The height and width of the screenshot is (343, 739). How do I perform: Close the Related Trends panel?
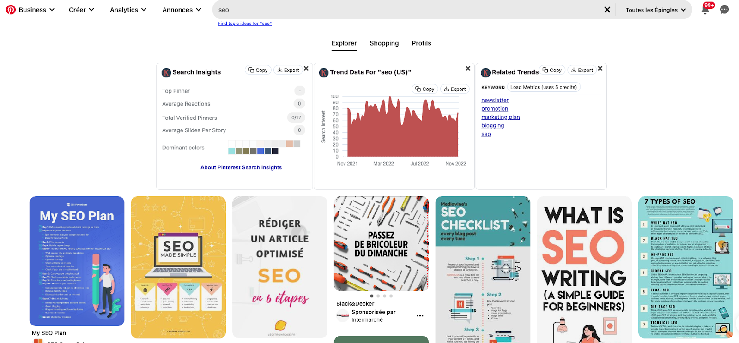pos(600,68)
